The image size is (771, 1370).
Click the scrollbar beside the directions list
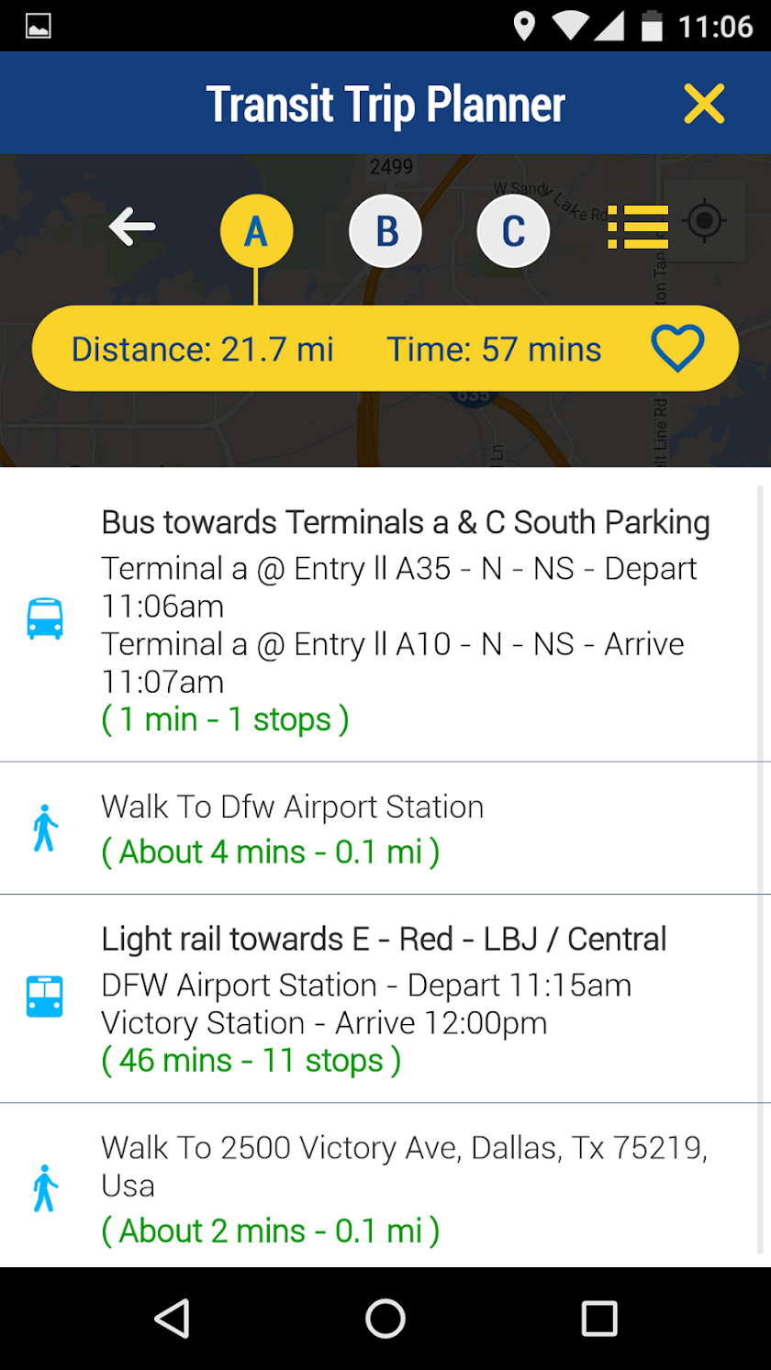pyautogui.click(x=760, y=869)
